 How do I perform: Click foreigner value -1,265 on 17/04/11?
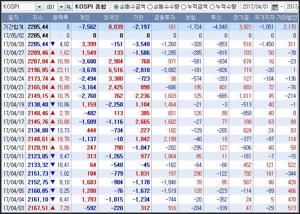pyautogui.click(x=115, y=156)
